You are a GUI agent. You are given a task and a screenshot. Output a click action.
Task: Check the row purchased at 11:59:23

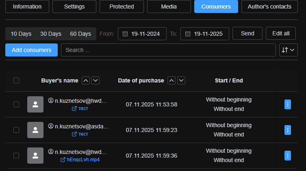[x=16, y=130]
